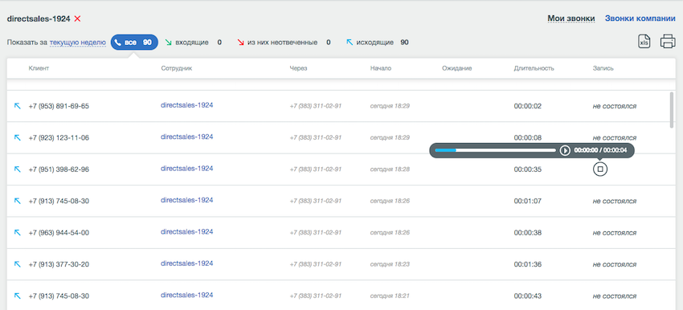
Task: Click start time 'сегодня 18:23'
Action: click(390, 264)
